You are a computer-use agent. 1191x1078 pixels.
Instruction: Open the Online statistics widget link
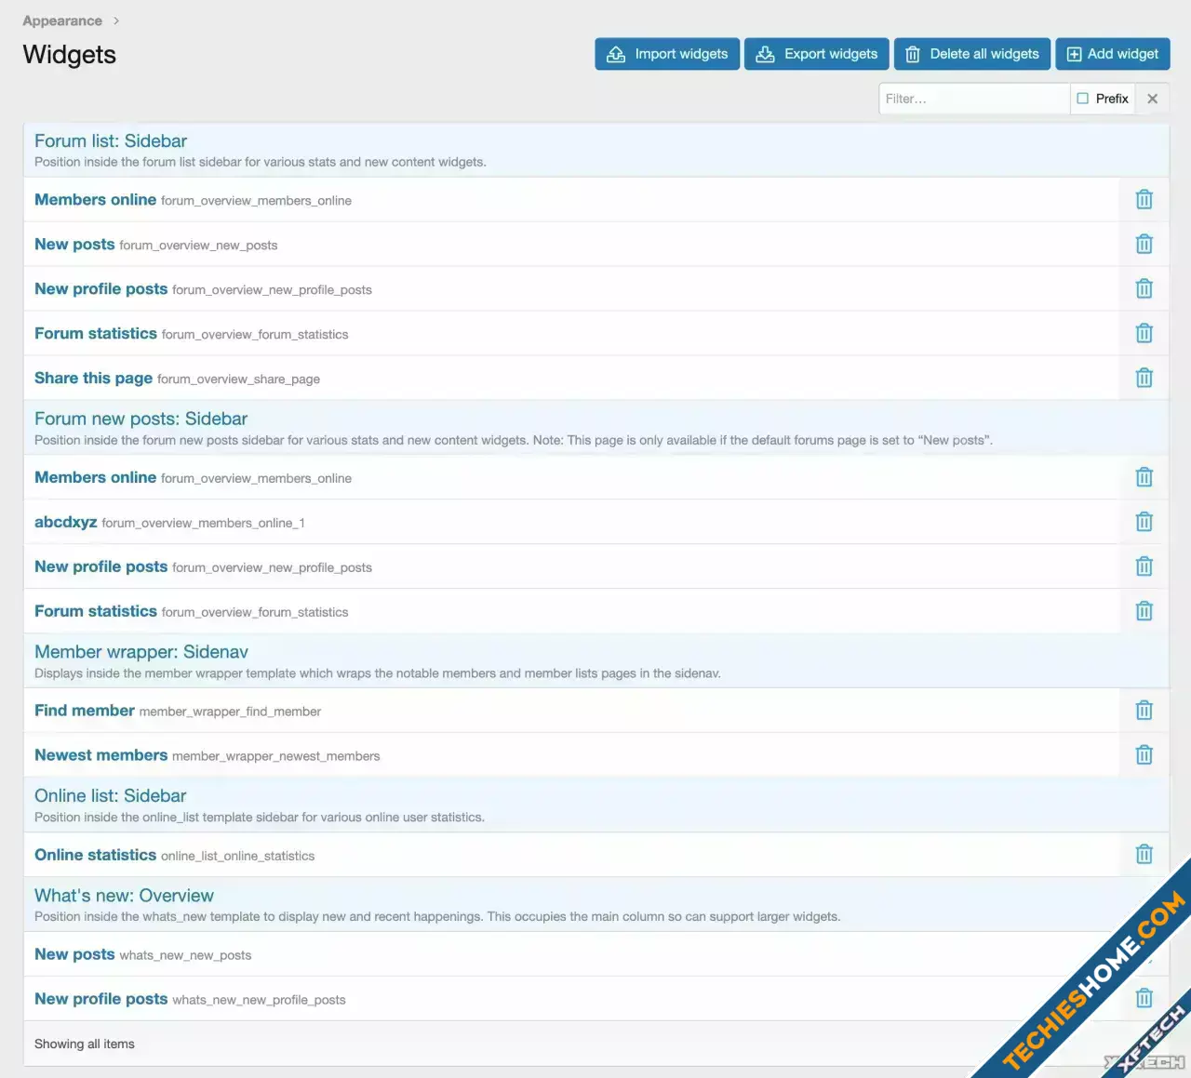coord(95,855)
